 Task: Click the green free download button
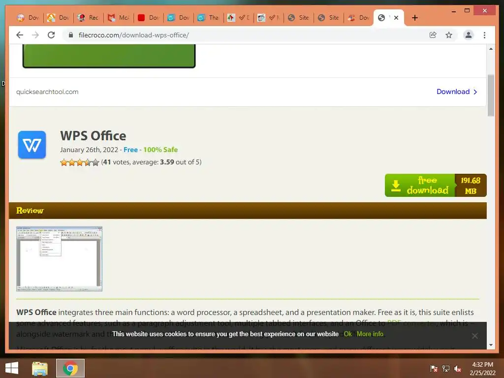tap(420, 185)
